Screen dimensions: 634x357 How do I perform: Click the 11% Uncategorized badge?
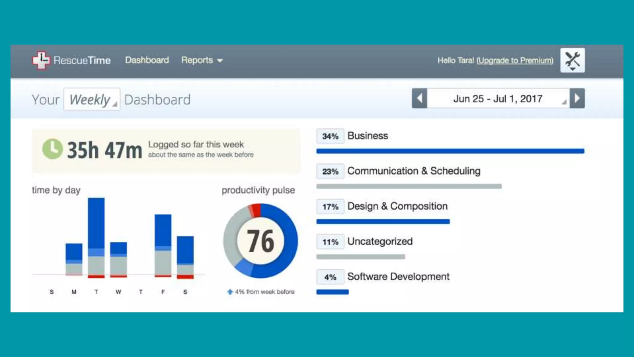coord(330,242)
